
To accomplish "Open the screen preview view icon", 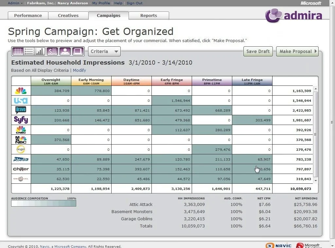I will 78,51.
